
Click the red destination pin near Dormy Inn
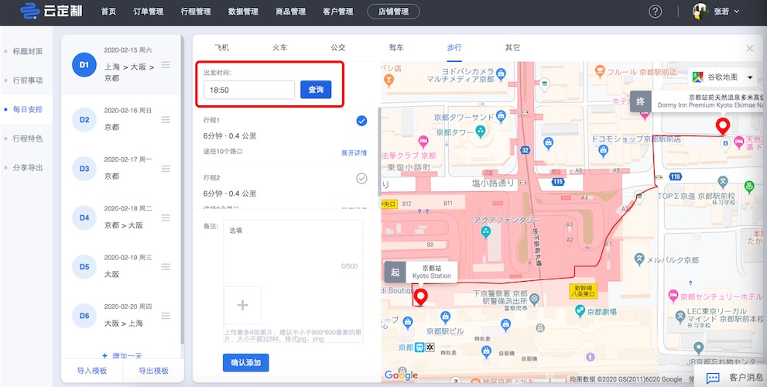pyautogui.click(x=722, y=125)
